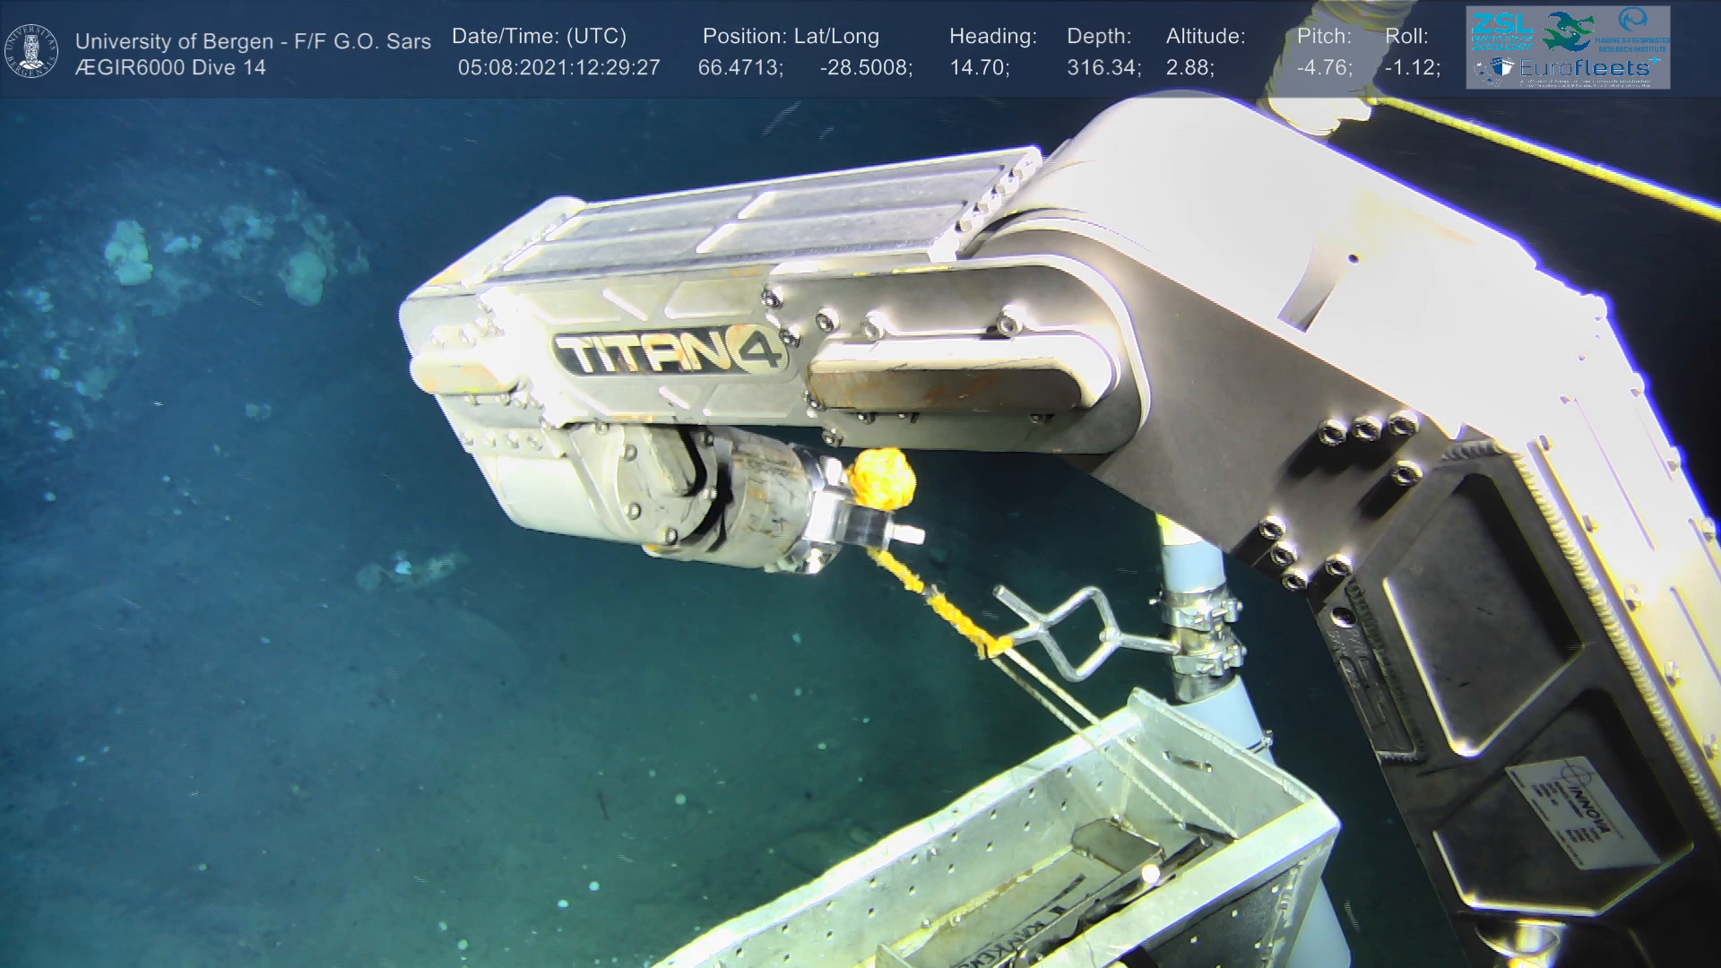Click the University of Bergen seal logo

pos(31,51)
